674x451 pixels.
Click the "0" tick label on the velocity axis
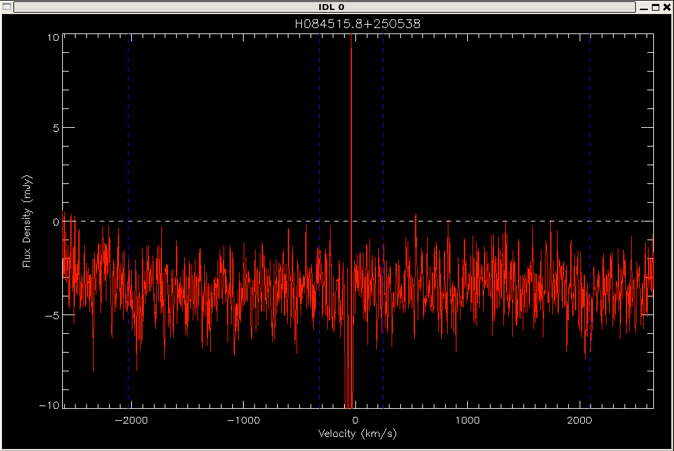pos(355,420)
